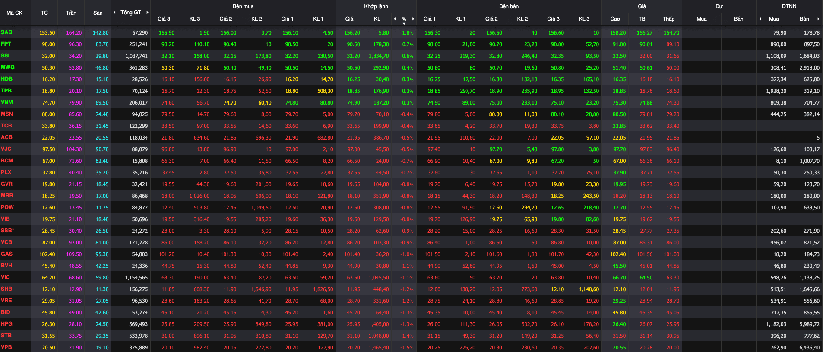The image size is (823, 352).
Task: Click the Mua header under the Dư group
Action: tap(702, 19)
